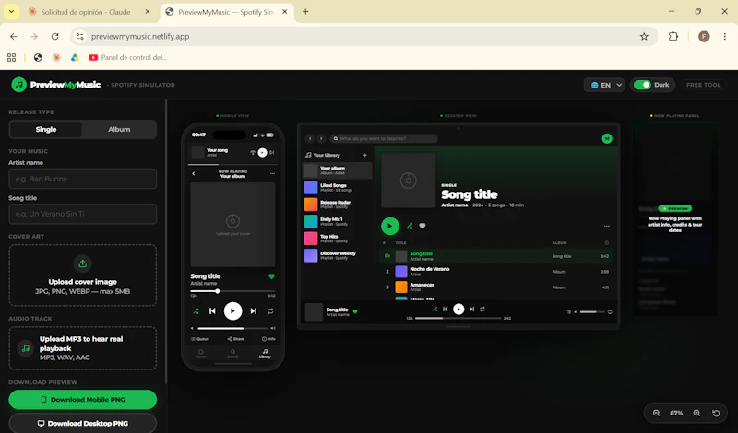This screenshot has width=738, height=433.
Task: Click Download Mobile PNG button
Action: click(83, 400)
